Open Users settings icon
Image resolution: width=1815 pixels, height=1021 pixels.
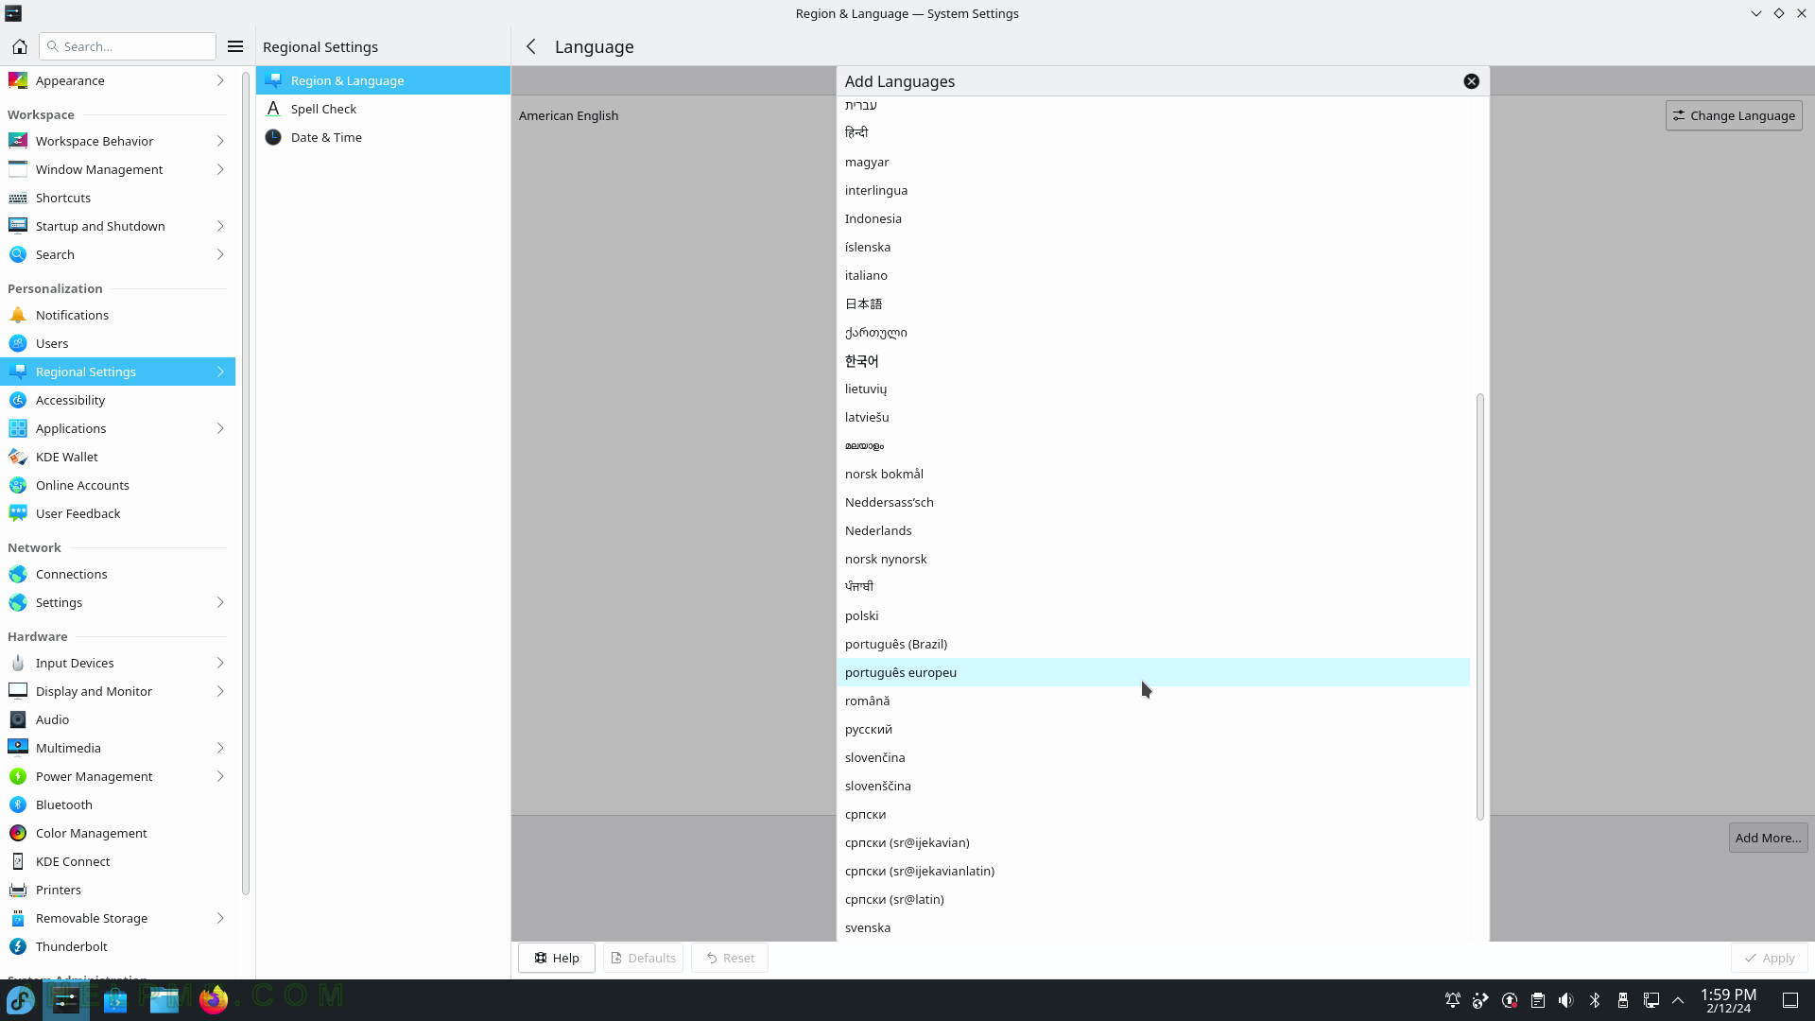pyautogui.click(x=18, y=343)
